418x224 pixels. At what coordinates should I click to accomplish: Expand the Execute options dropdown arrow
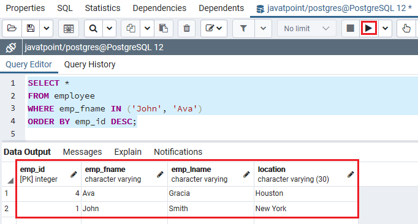[386, 28]
